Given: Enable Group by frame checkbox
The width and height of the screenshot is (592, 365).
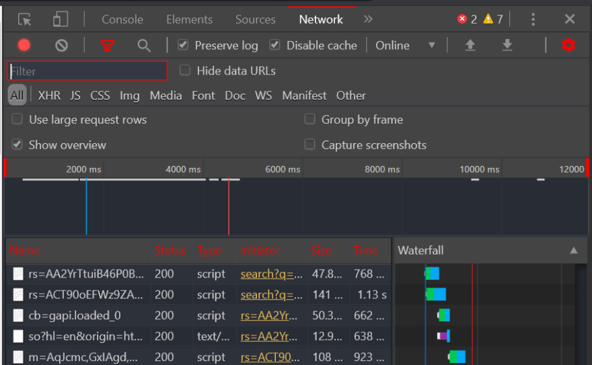Looking at the screenshot, I should pyautogui.click(x=309, y=119).
